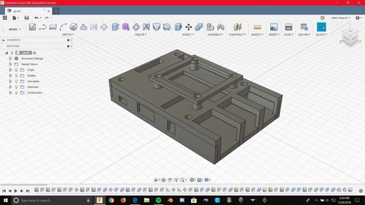This screenshot has width=365, height=205.
Task: Click the COMMENTS panel header
Action: [x=14, y=40]
